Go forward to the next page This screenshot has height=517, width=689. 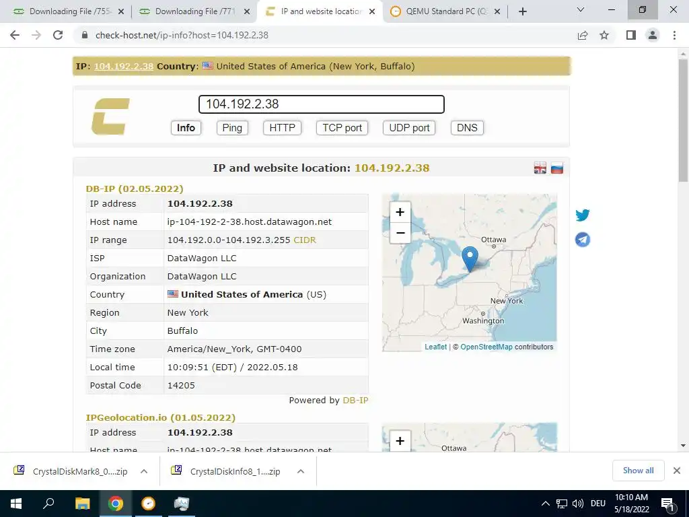coord(36,35)
